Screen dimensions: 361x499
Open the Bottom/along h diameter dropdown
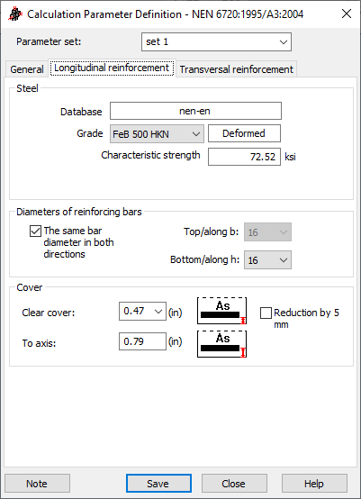(267, 260)
